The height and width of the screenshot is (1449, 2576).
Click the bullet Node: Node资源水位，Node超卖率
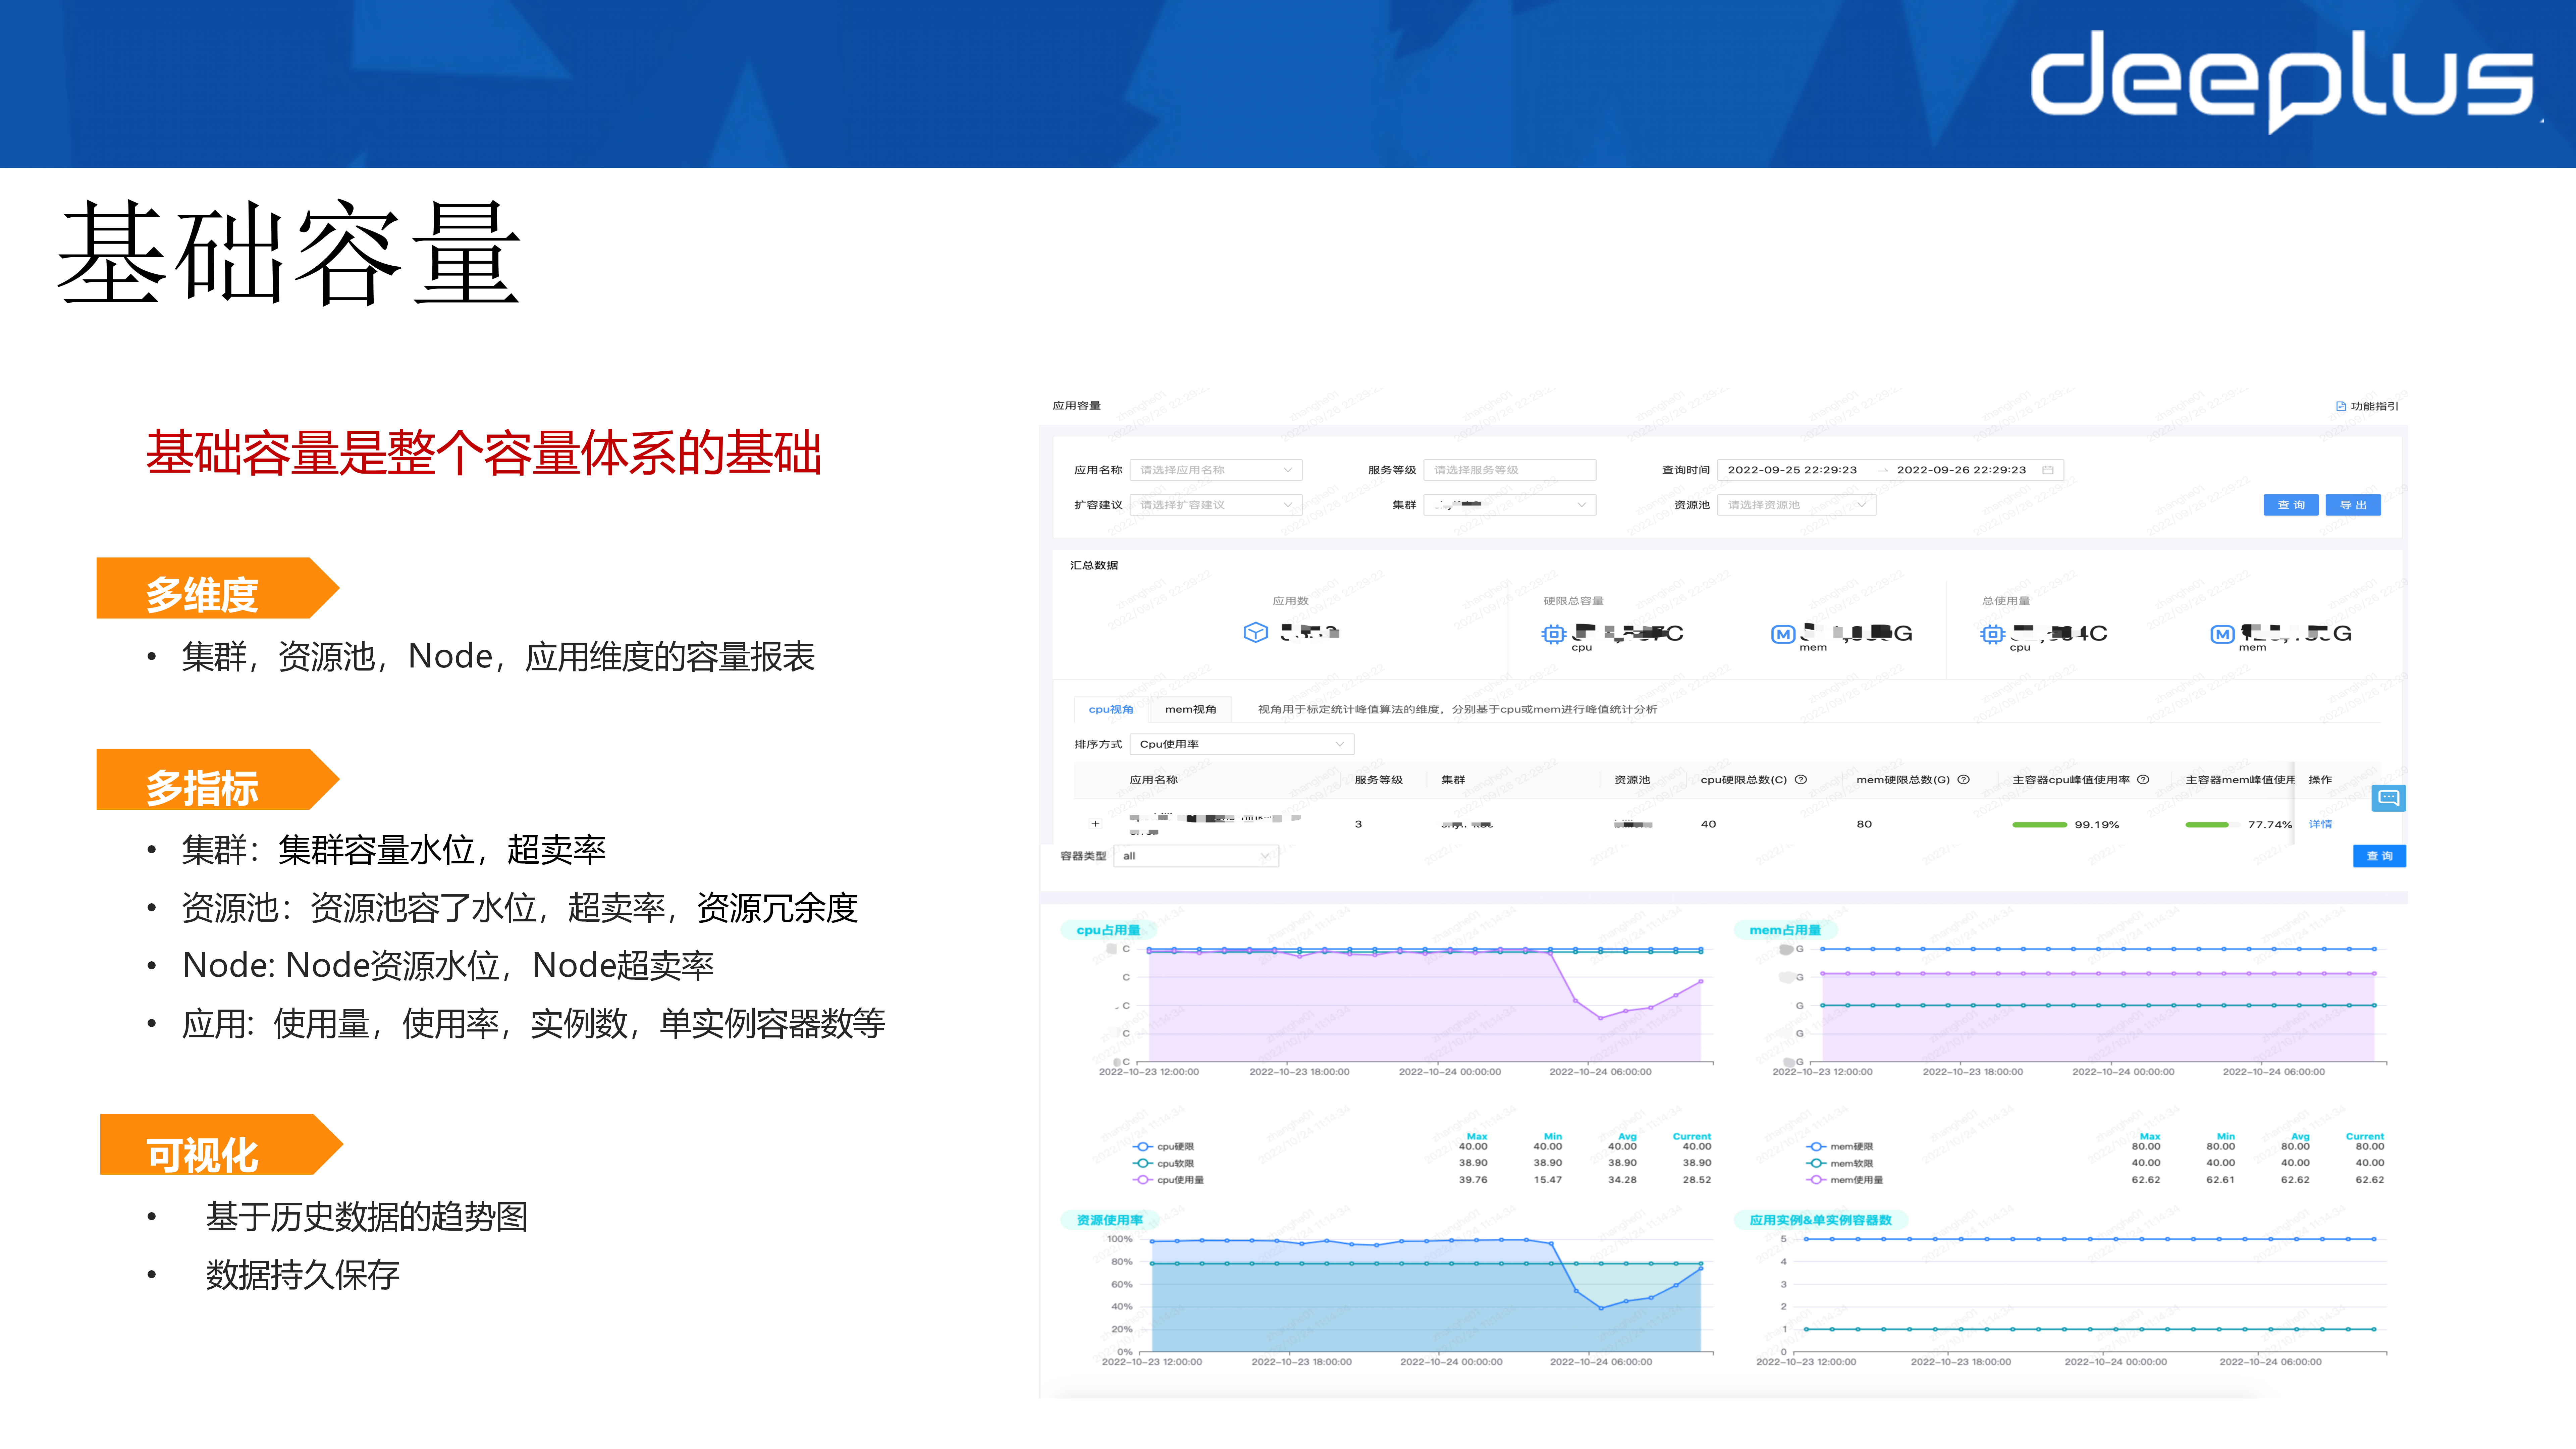pyautogui.click(x=448, y=966)
